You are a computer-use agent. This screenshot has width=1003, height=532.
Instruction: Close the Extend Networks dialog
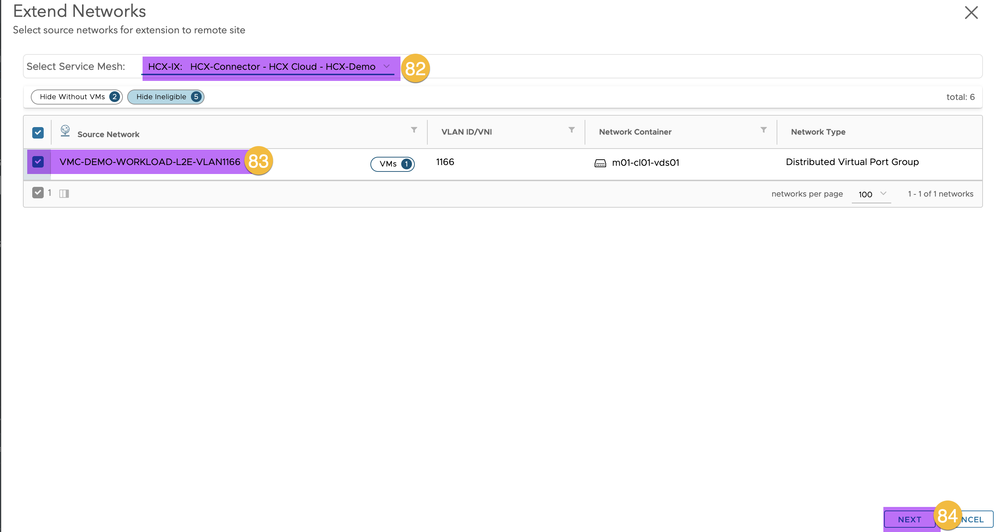pos(971,13)
